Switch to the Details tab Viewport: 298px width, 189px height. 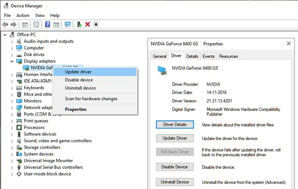(x=192, y=56)
